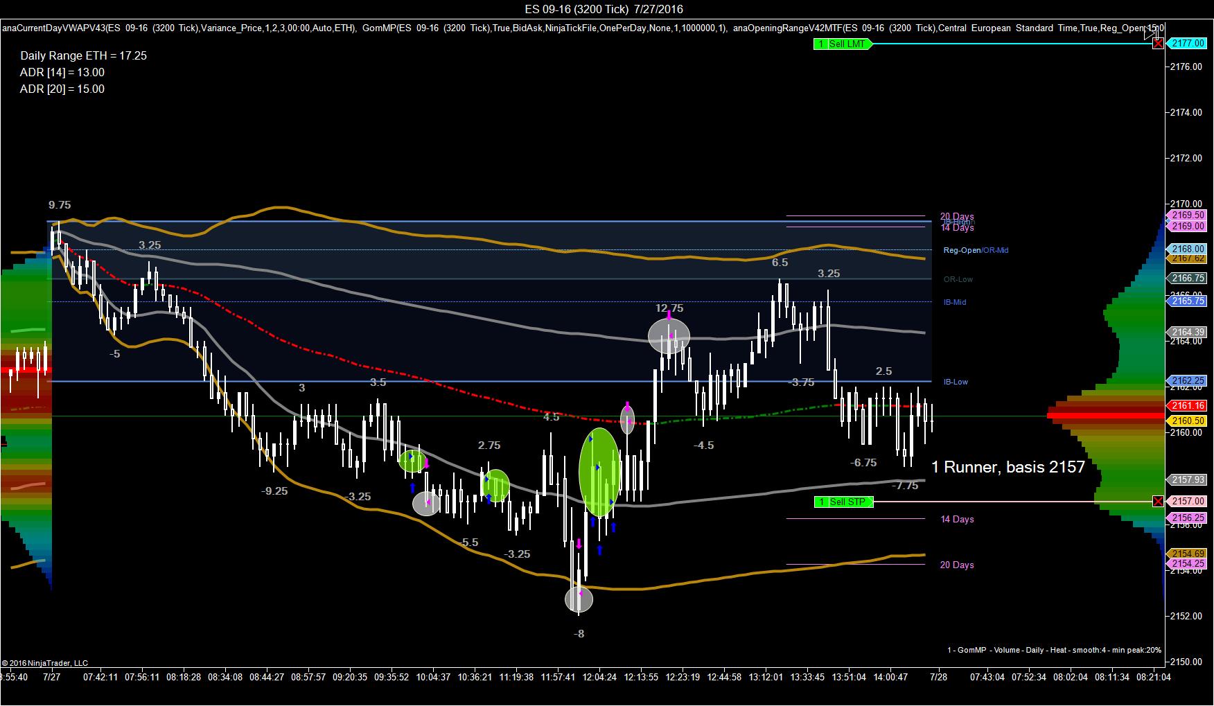Click the GomMP Volume Daily Heat footer label
This screenshot has height=706, width=1214.
[1054, 650]
